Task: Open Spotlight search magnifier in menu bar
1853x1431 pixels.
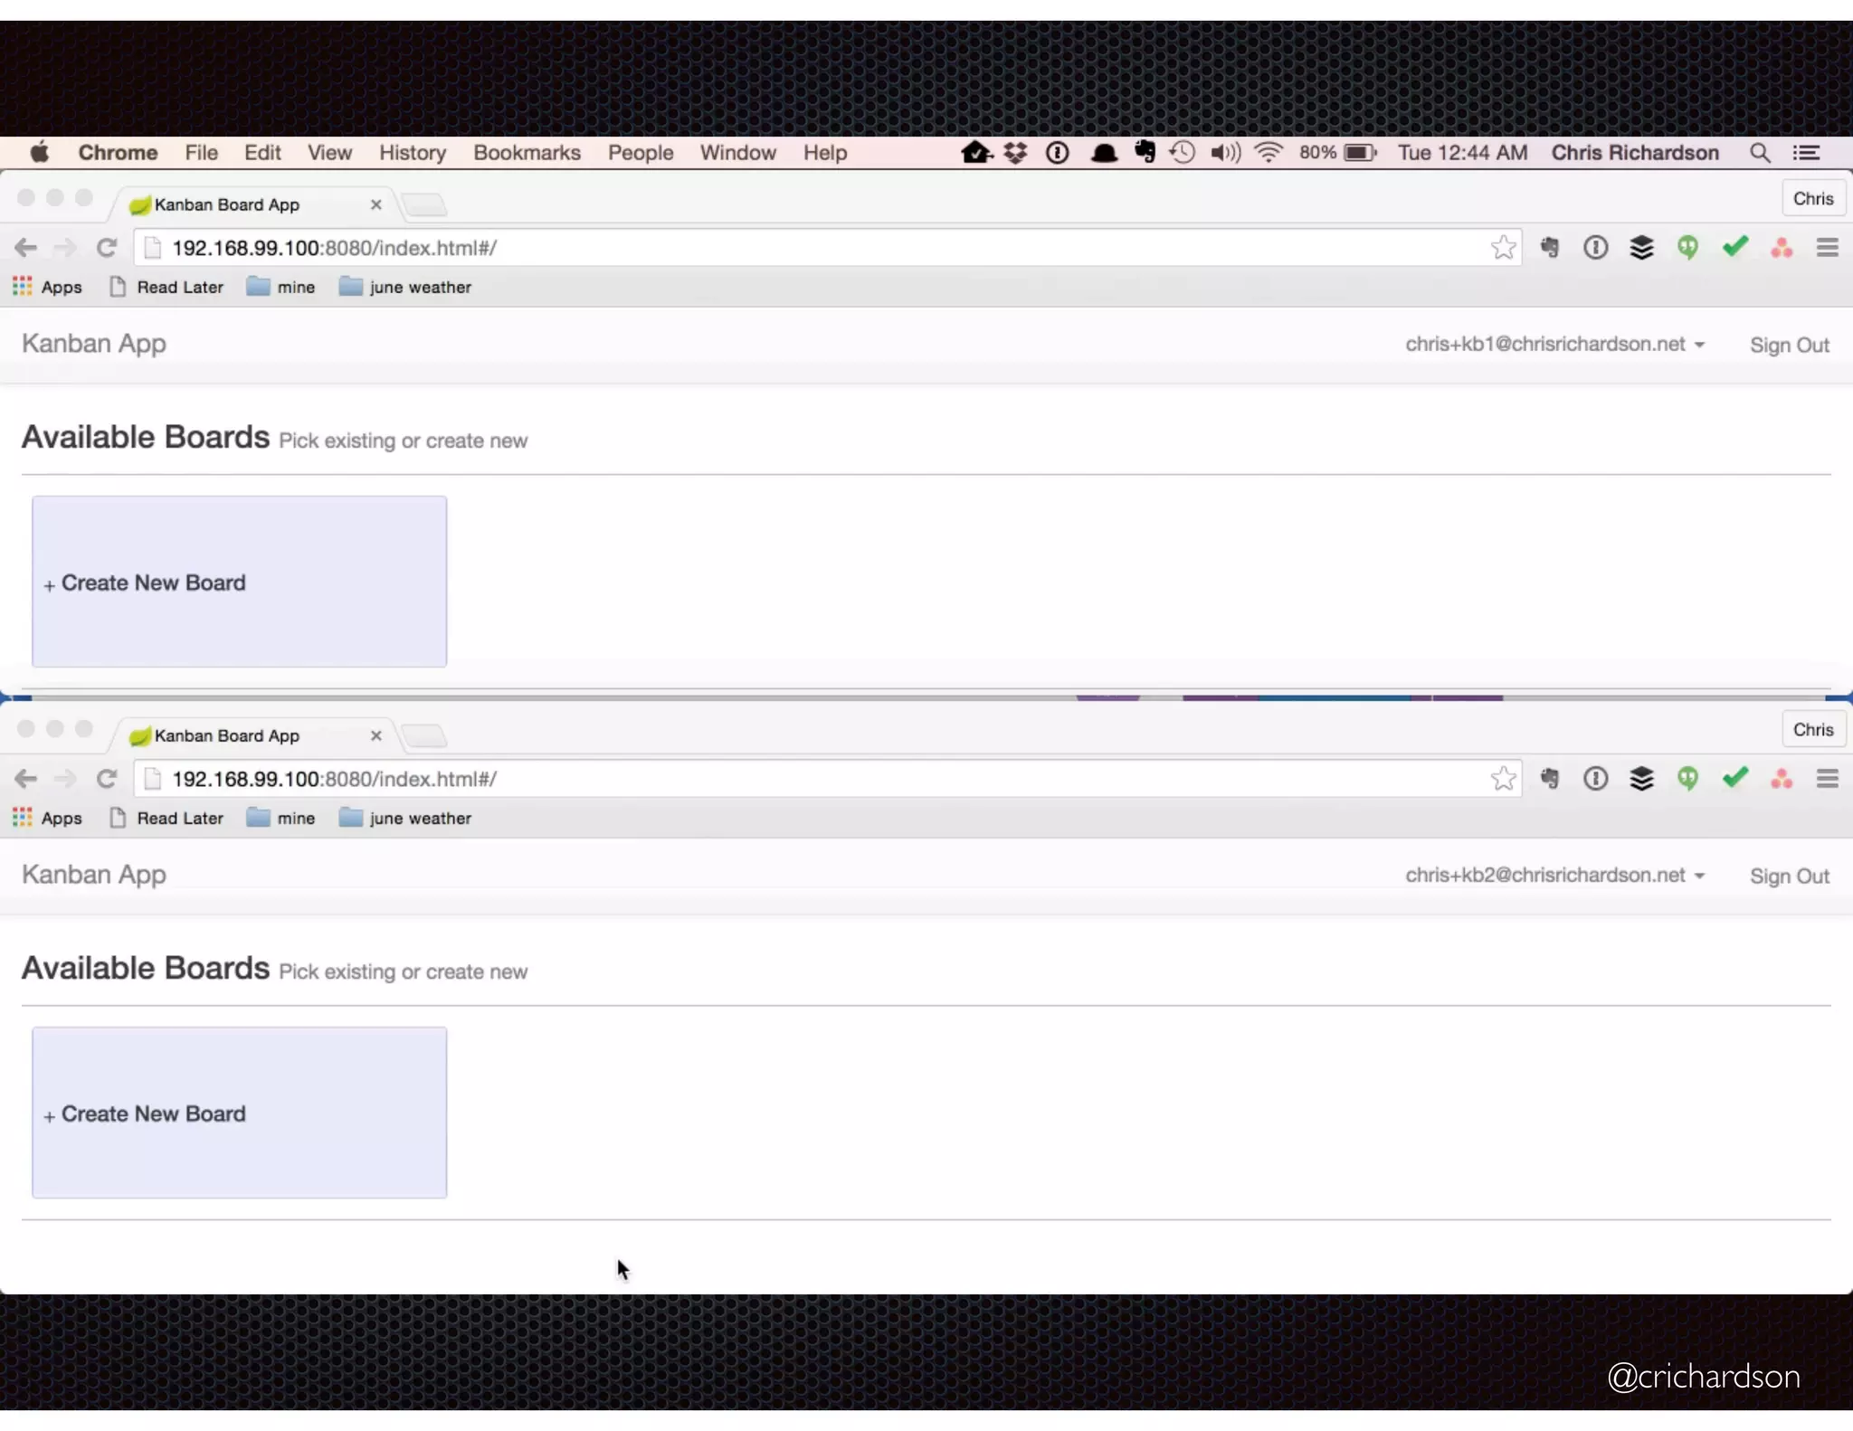Action: click(x=1759, y=153)
